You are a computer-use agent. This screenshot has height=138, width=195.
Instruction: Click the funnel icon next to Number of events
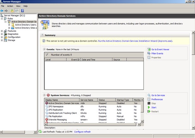tap(47, 55)
